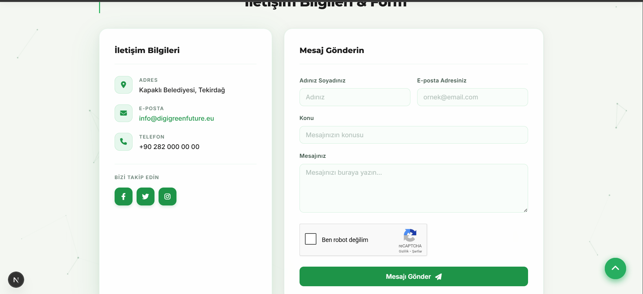Image resolution: width=643 pixels, height=294 pixels.
Task: Open the Facebook social icon
Action: (123, 196)
